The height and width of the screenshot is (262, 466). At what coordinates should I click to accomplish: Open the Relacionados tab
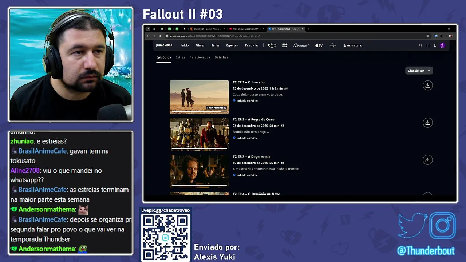[200, 57]
